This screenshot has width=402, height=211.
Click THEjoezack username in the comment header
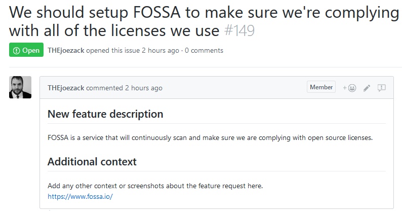pyautogui.click(x=66, y=88)
